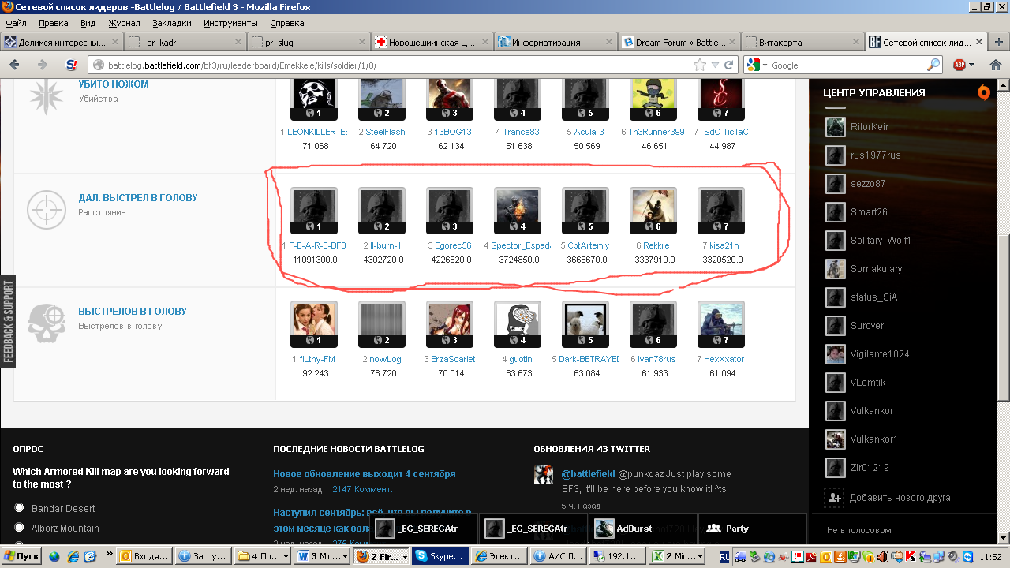
Task: Click player LEONKILLER_ES profile link
Action: pyautogui.click(x=317, y=132)
